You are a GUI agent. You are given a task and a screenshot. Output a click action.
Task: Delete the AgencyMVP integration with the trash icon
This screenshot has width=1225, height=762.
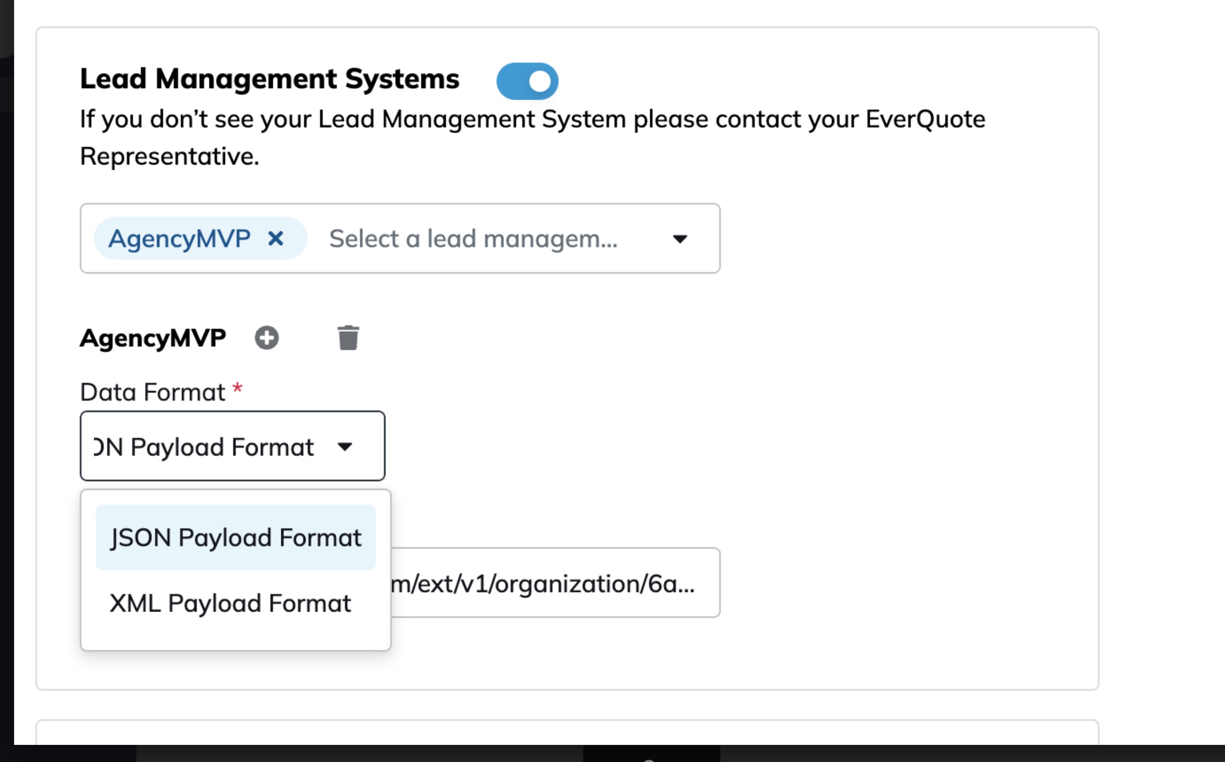(x=349, y=338)
